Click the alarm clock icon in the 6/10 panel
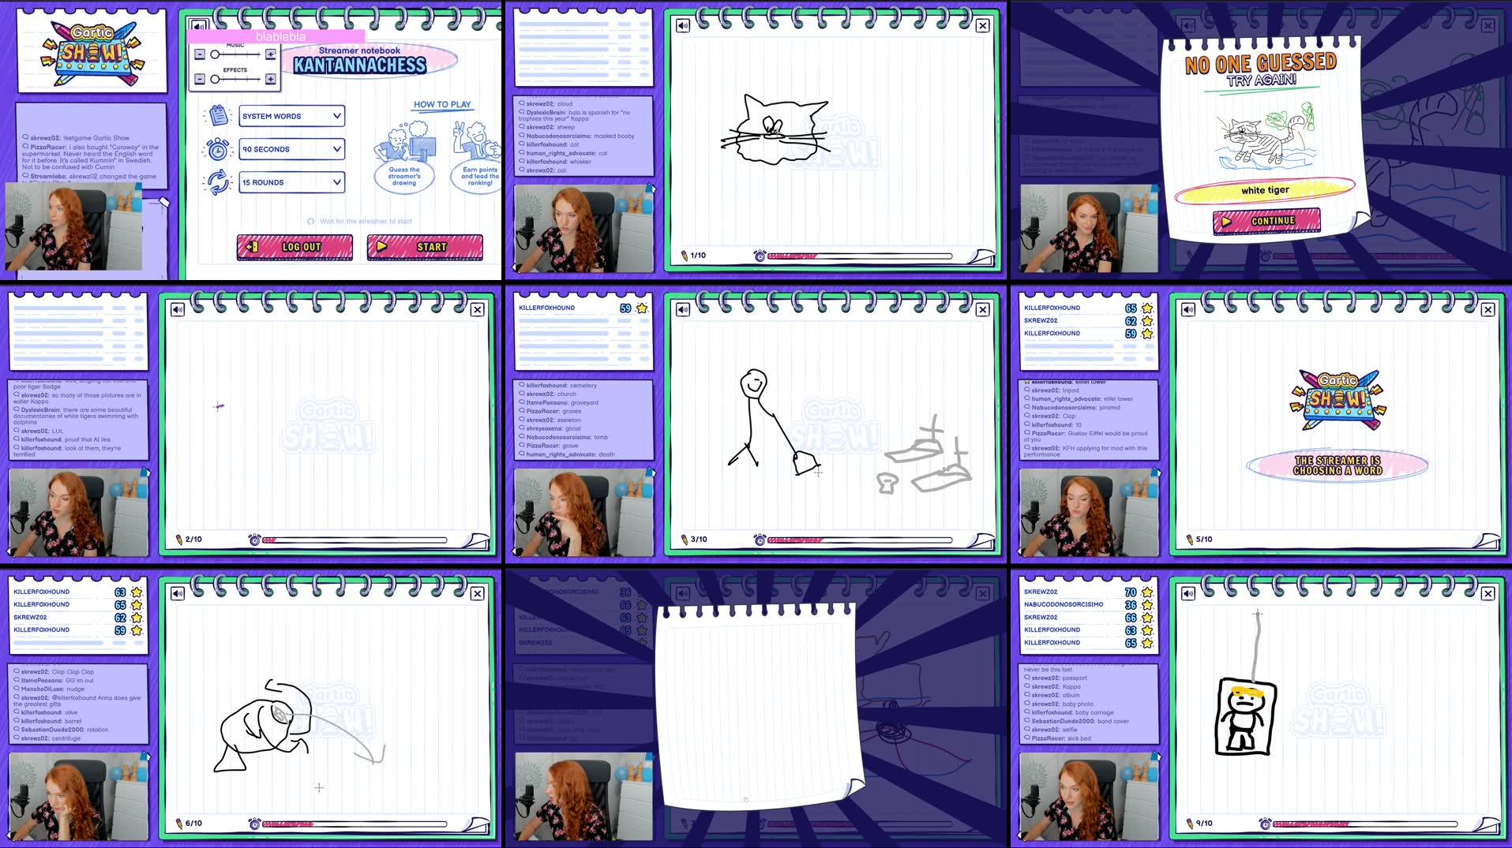The image size is (1512, 848). (254, 824)
